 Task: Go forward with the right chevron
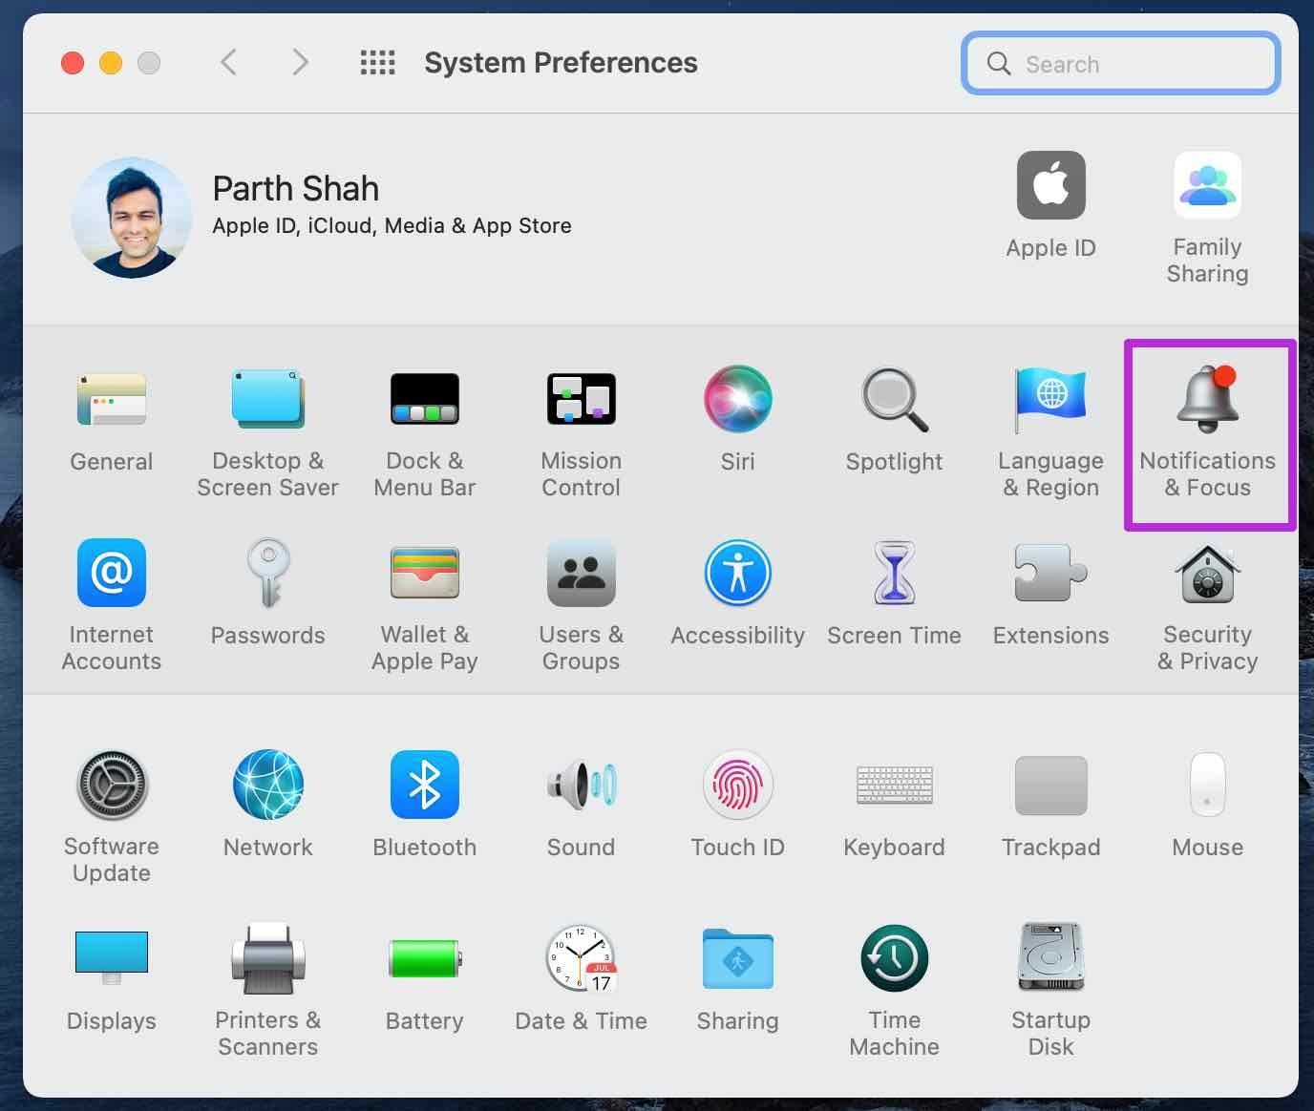300,63
